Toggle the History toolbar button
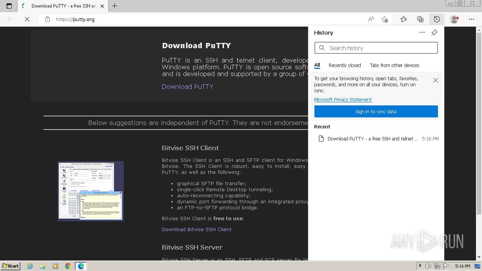The image size is (482, 271). click(436, 19)
